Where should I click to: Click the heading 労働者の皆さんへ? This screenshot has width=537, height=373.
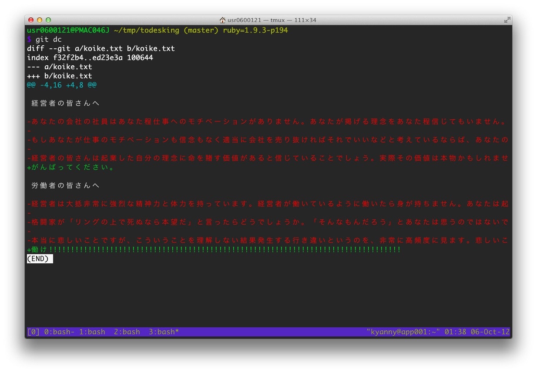point(66,186)
